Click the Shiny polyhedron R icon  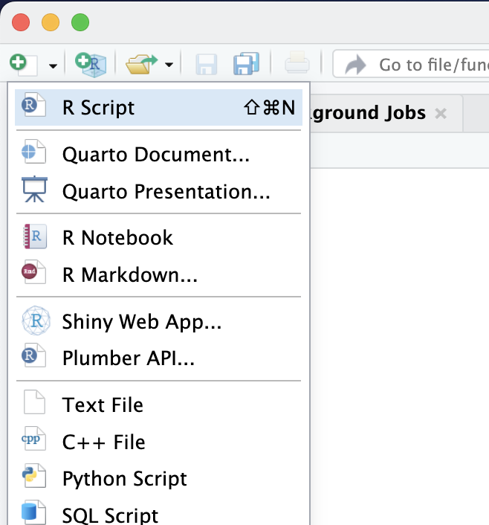36,321
